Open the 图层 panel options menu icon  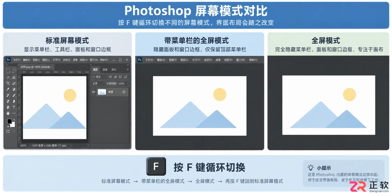pos(127,70)
